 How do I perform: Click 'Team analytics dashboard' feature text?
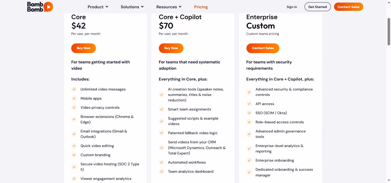[x=191, y=172]
